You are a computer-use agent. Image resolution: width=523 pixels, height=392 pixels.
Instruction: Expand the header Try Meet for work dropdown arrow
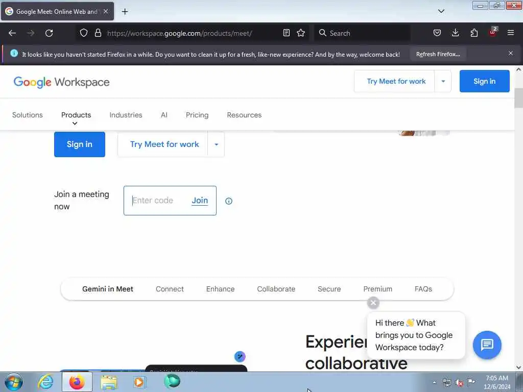(x=443, y=81)
